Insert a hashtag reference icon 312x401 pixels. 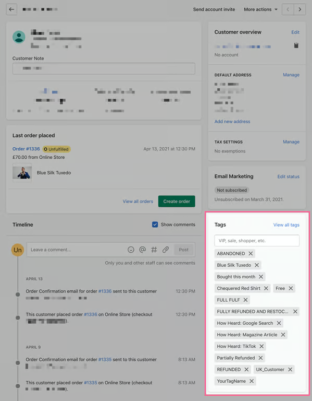pyautogui.click(x=154, y=250)
